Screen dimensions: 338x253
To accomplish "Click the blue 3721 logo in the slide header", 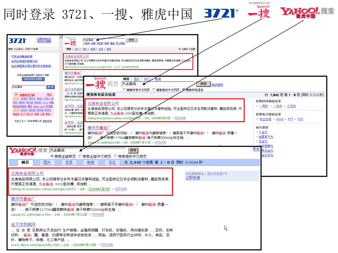I will tap(221, 13).
